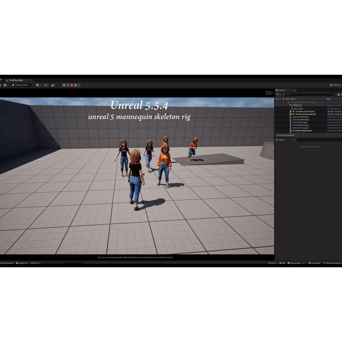The width and height of the screenshot is (342, 342).
Task: Click the character icon beside BP_ThirdPersonCharacter0
Action: coord(290,112)
